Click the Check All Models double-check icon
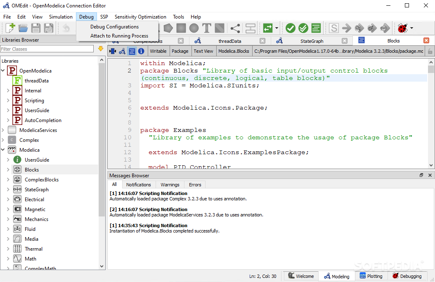 [x=303, y=28]
